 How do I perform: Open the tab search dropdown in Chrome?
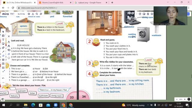pyautogui.click(x=168, y=2)
